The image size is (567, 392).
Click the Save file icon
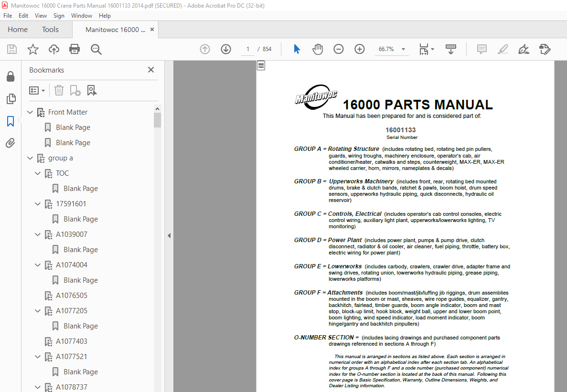(x=12, y=49)
